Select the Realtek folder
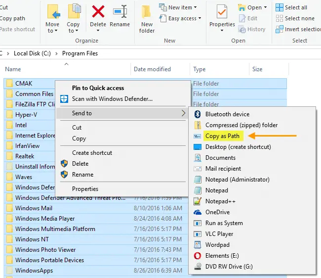Image resolution: width=321 pixels, height=278 pixels. 25,156
